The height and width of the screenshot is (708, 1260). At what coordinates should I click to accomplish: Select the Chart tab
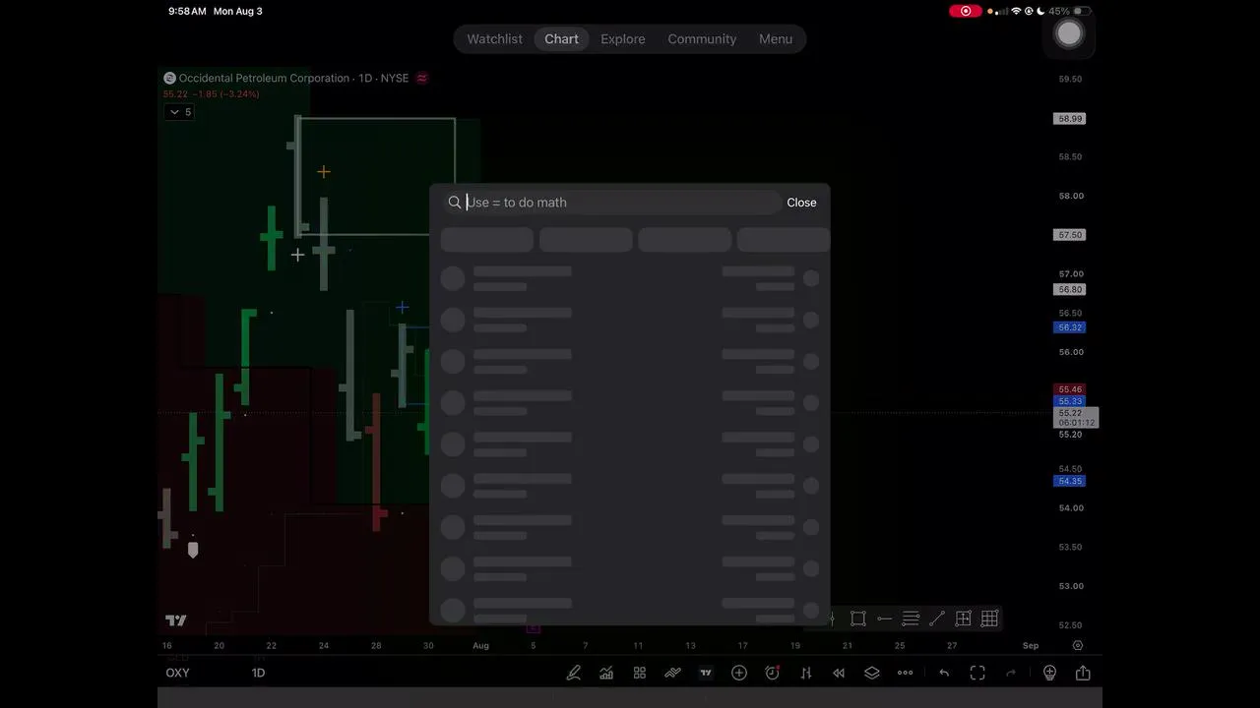[561, 39]
